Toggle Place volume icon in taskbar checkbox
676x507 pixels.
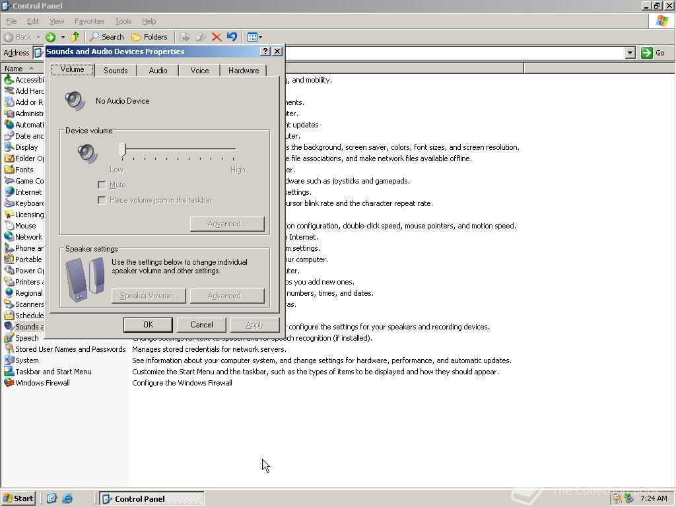click(x=102, y=200)
